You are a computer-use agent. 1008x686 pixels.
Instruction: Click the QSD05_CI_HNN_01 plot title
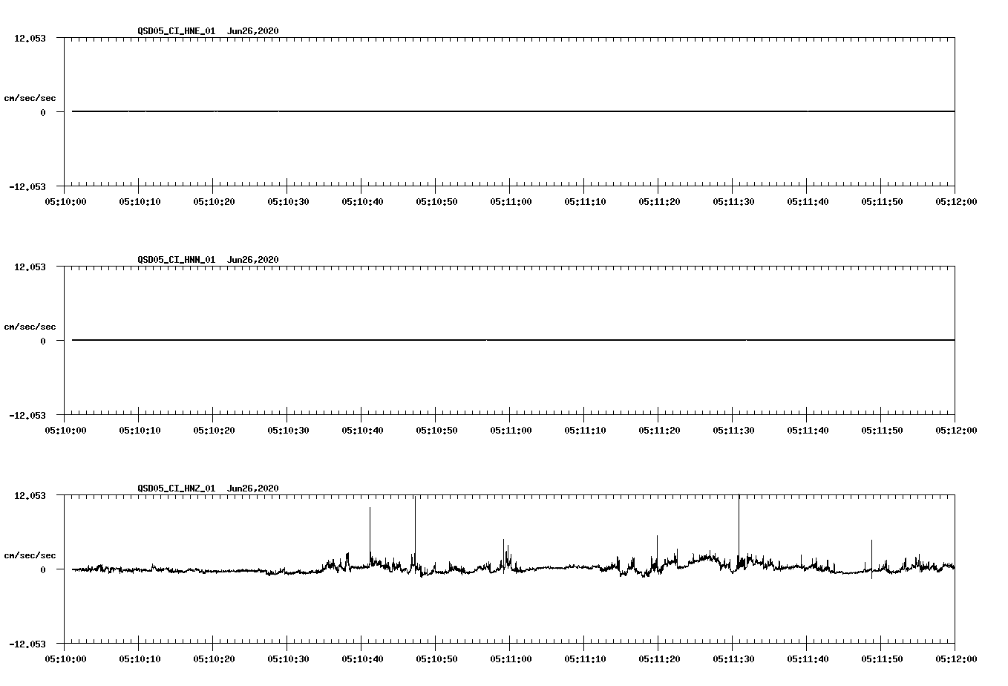click(177, 260)
